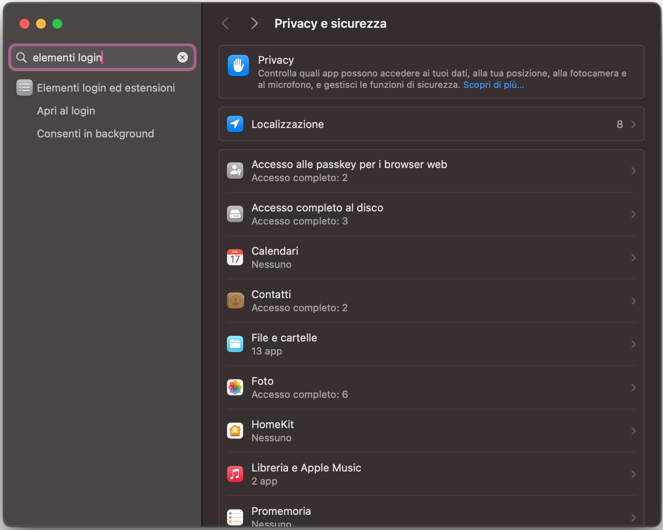Viewport: 663px width, 530px height.
Task: Go forward with the right arrow
Action: point(254,23)
